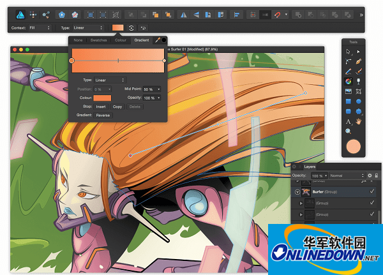Select the Place Image tool
Viewport: 383px width, 275px height.
click(348, 91)
